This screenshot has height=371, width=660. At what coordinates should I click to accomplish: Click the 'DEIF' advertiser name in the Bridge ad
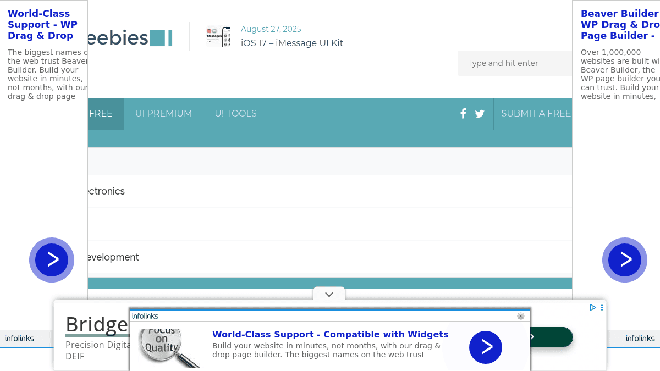75,356
